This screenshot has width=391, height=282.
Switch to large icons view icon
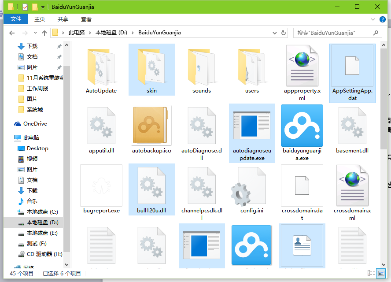click(381, 273)
